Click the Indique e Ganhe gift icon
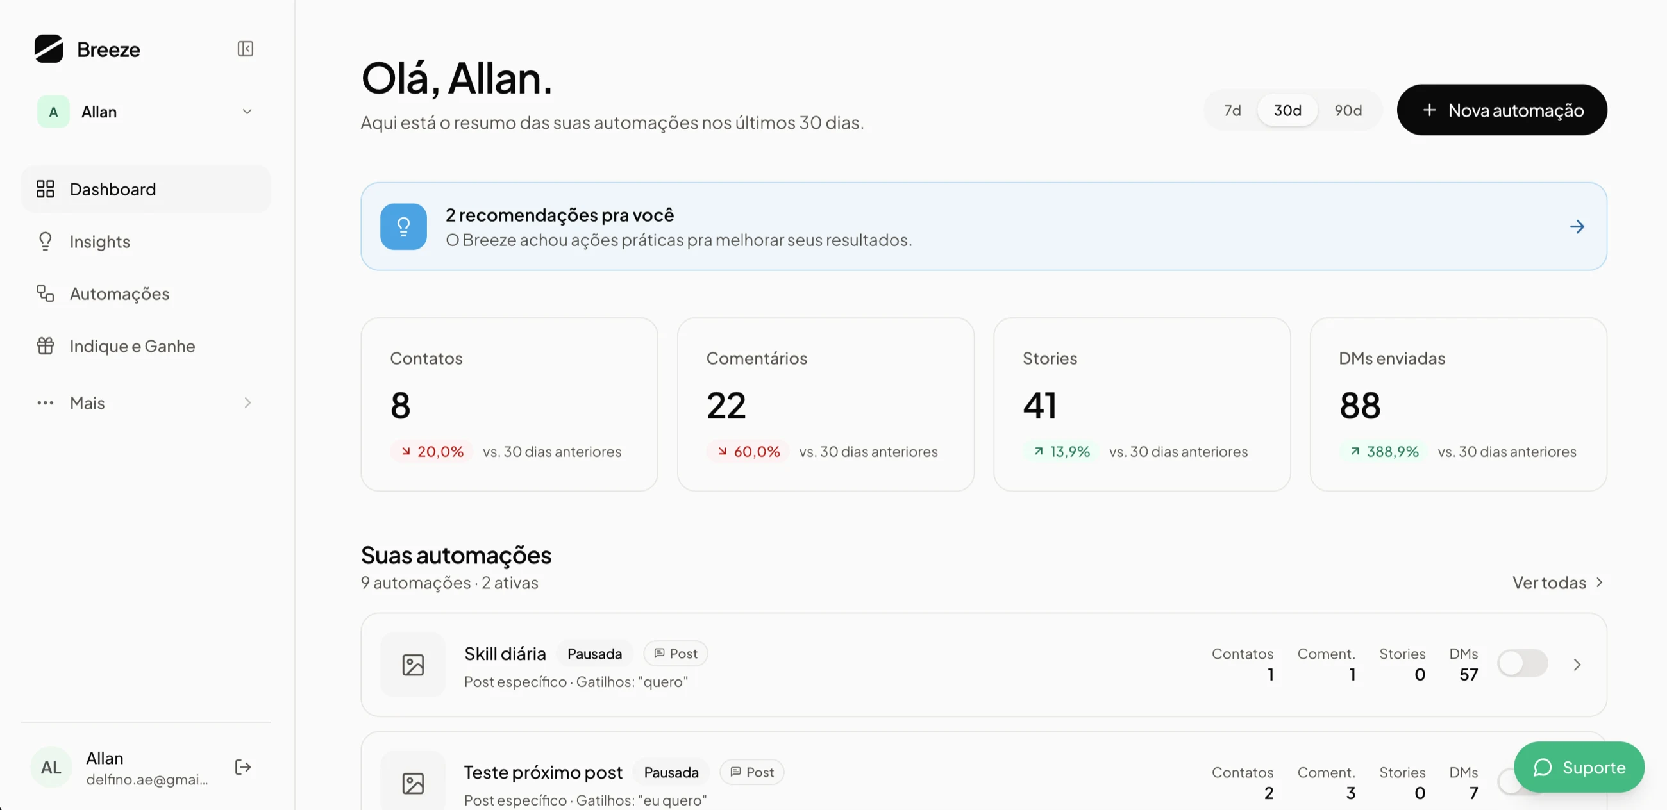Viewport: 1667px width, 810px height. pos(46,346)
